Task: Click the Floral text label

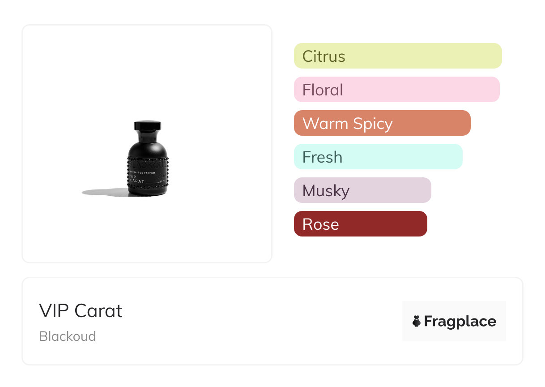Action: [x=323, y=90]
